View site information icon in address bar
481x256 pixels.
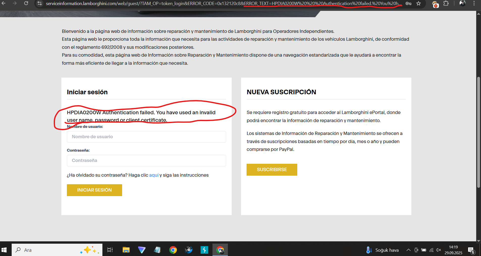pos(40,4)
